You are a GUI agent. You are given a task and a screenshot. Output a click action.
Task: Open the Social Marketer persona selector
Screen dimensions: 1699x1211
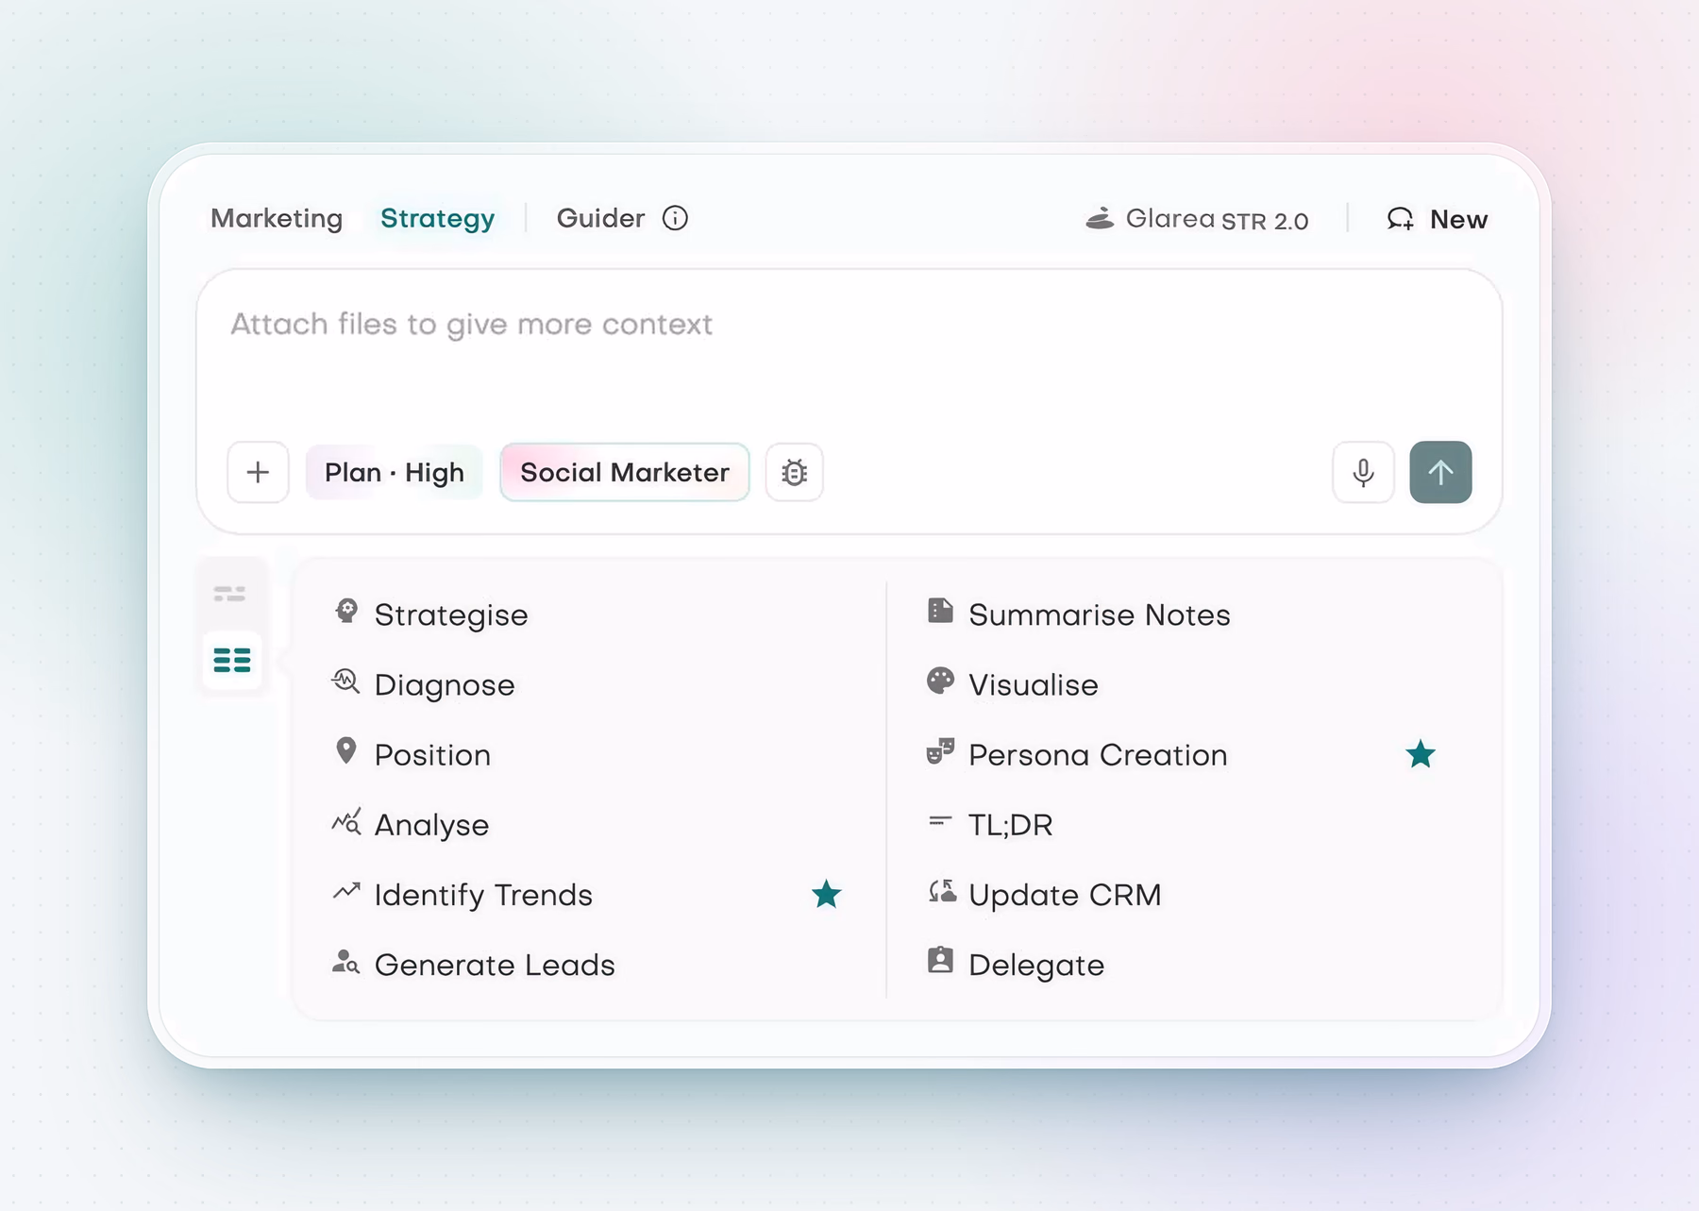[x=625, y=472]
